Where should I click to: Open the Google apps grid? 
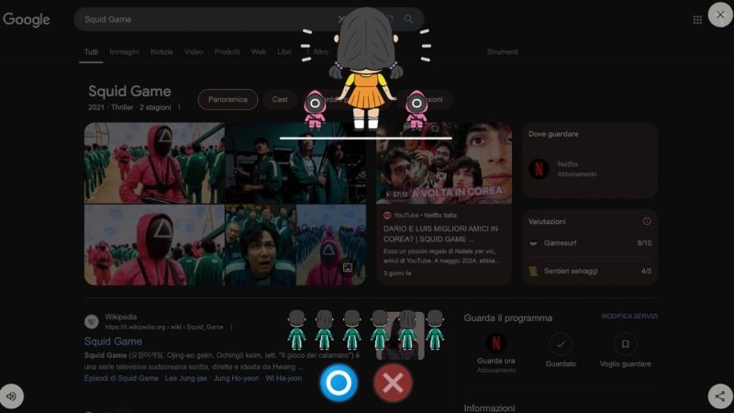click(x=698, y=19)
